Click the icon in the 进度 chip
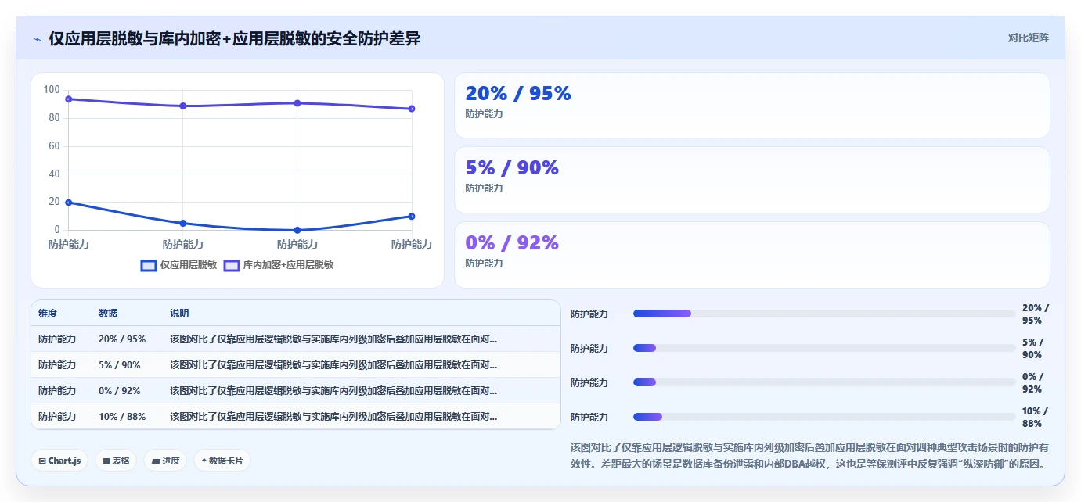The height and width of the screenshot is (502, 1081). [x=156, y=461]
